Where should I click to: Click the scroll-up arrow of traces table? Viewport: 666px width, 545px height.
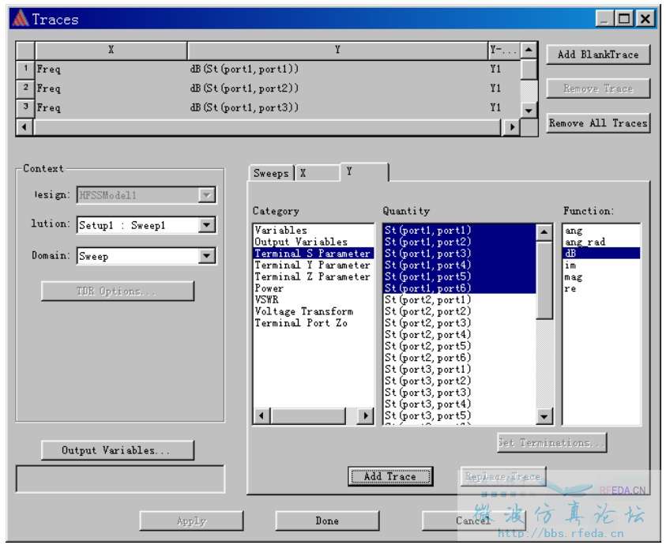point(529,50)
